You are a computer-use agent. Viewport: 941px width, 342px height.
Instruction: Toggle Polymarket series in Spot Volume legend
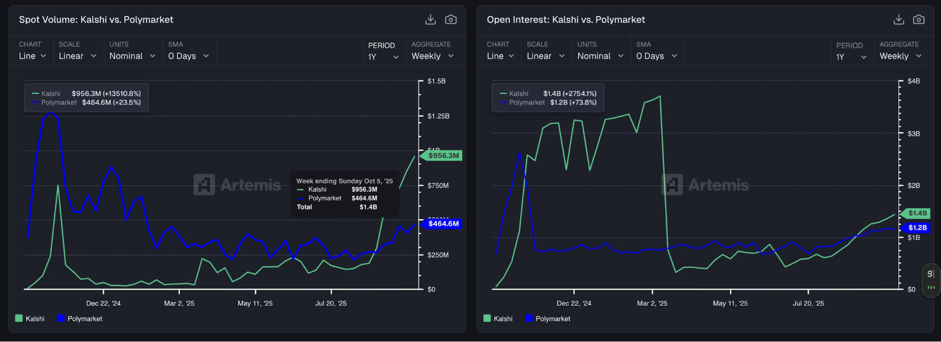click(80, 318)
